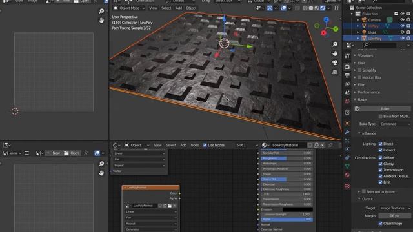Open Material properties tab icon
Image resolution: width=413 pixels, height=232 pixels.
347,175
